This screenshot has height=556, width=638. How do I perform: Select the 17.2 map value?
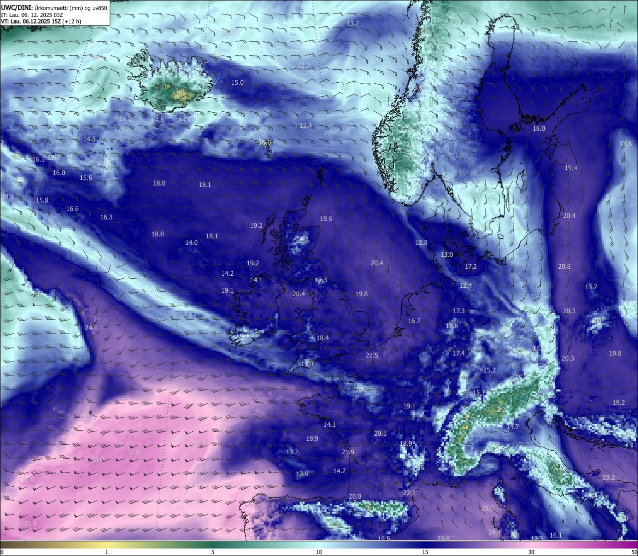[x=471, y=267]
